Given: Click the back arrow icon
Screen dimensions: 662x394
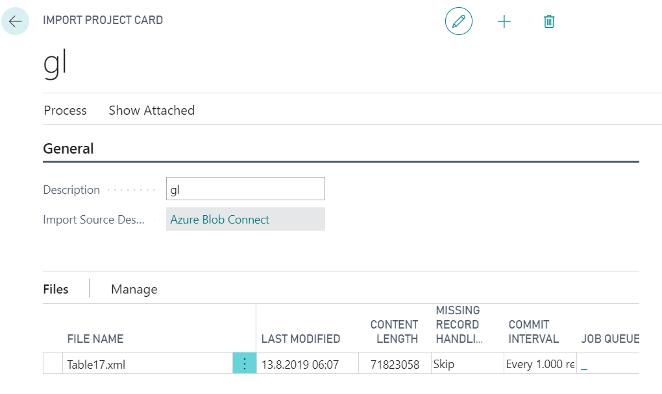Looking at the screenshot, I should [16, 21].
